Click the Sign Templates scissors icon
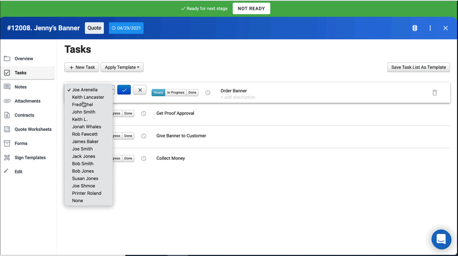This screenshot has width=458, height=256. [7, 157]
